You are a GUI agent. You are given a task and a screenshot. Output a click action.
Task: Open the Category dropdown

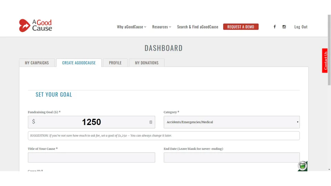pos(232,122)
